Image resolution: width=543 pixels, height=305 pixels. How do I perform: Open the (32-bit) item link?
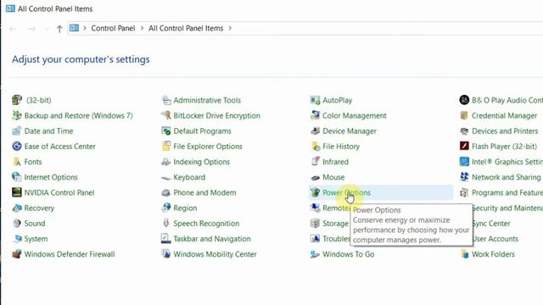tap(38, 100)
